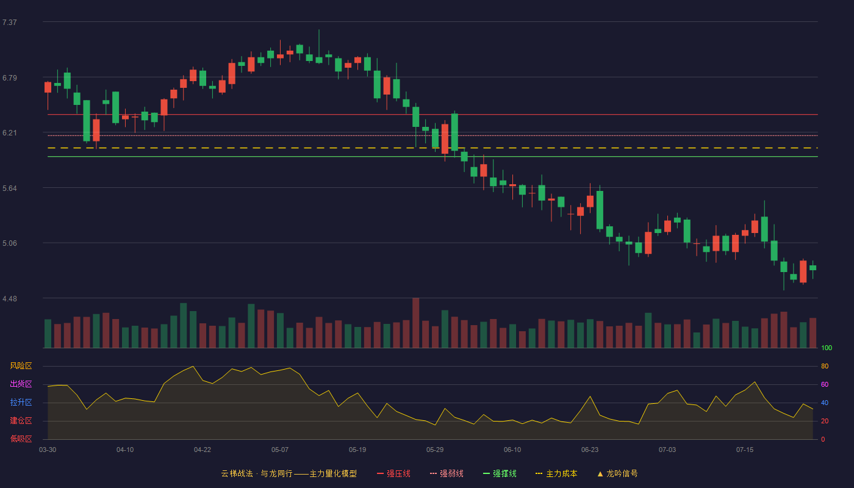Toggle the 强压线 legend entry
This screenshot has width=854, height=488.
click(x=393, y=473)
